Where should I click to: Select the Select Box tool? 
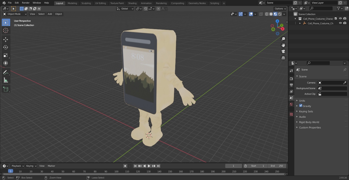6,22
